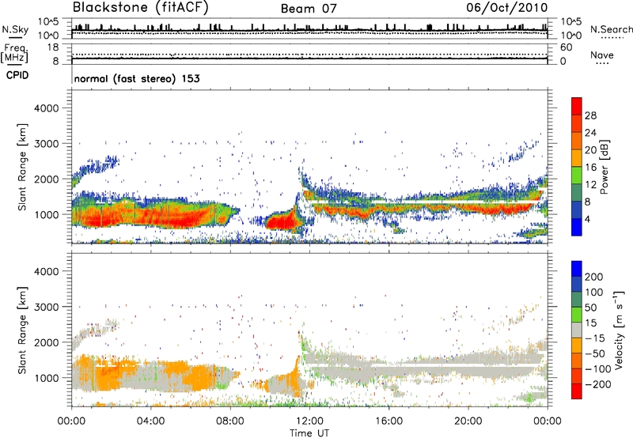
Task: Click the '16:00' time axis label
Action: click(x=389, y=421)
